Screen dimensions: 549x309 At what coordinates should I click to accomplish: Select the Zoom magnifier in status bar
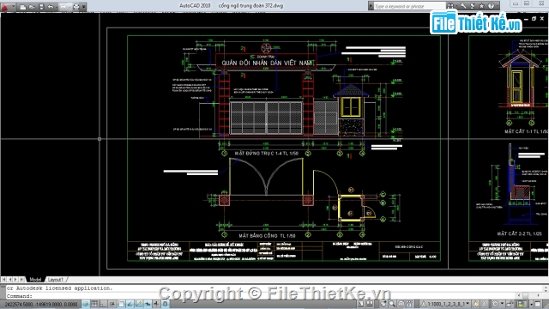(392, 304)
